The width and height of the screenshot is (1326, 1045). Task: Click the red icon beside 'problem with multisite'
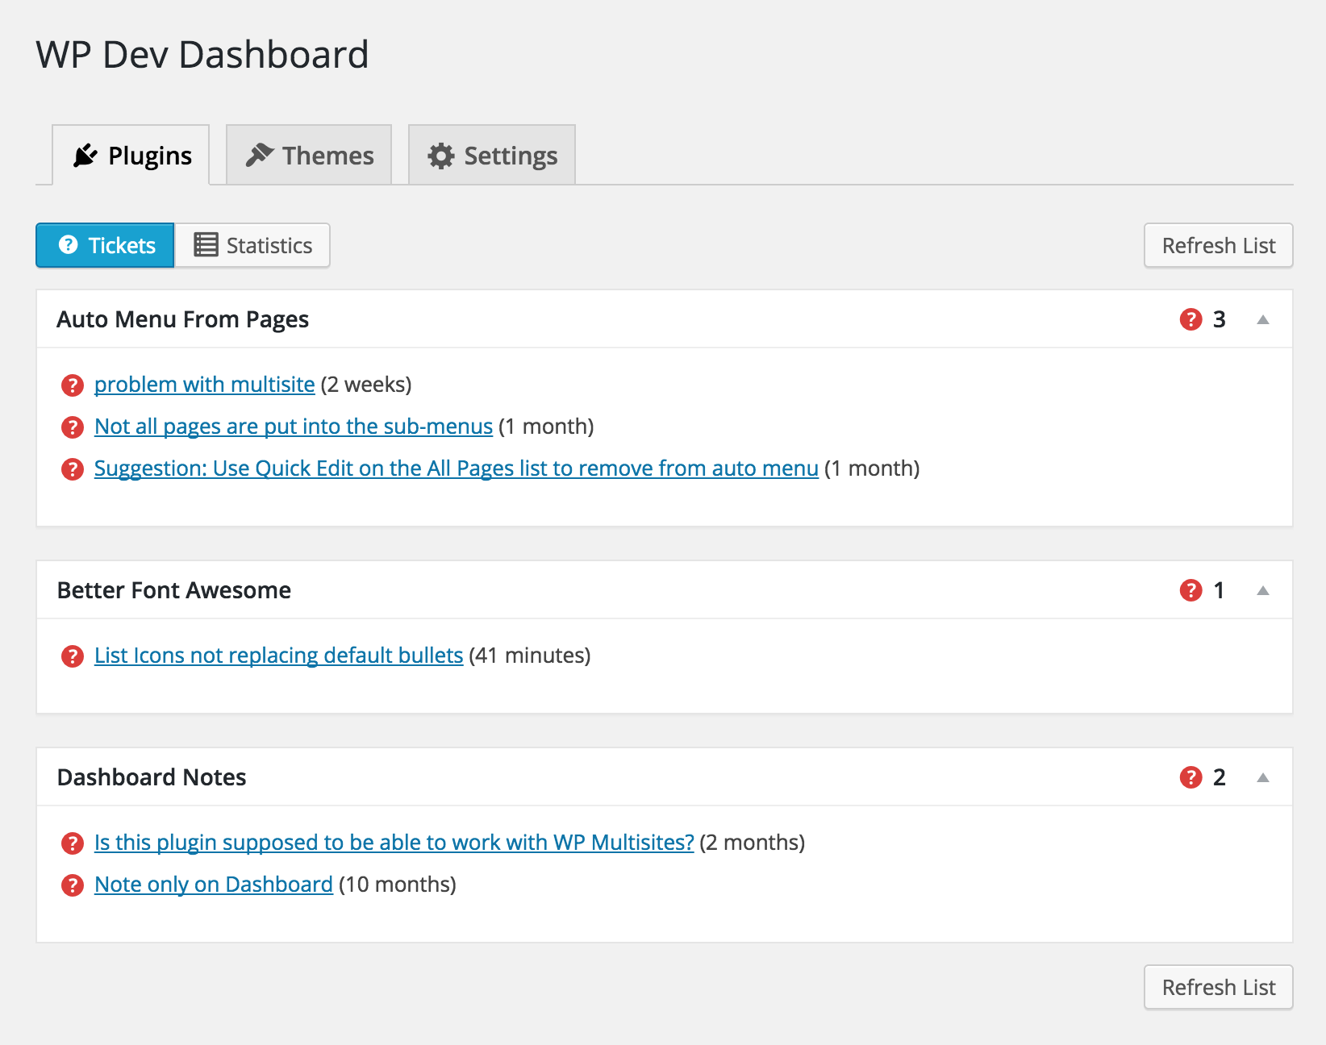(73, 385)
